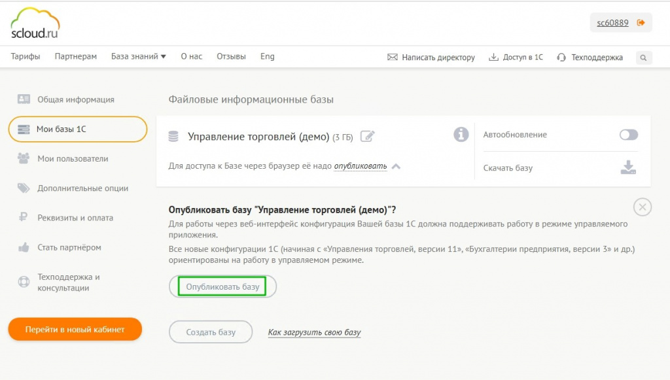Click the Написать директору link
Screen dimensions: 670x380
click(438, 57)
